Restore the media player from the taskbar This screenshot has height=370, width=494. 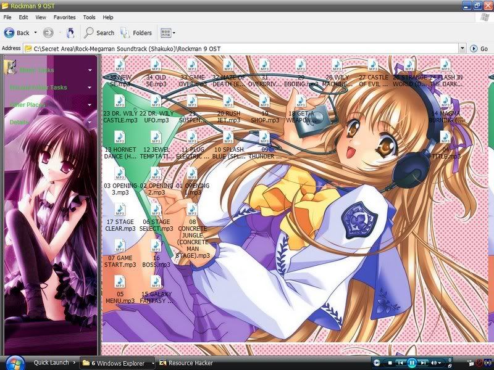coord(451,366)
